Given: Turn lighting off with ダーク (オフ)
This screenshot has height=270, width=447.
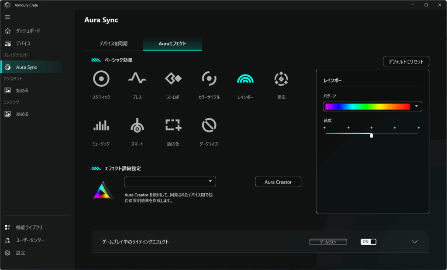Looking at the screenshot, I should tap(209, 125).
